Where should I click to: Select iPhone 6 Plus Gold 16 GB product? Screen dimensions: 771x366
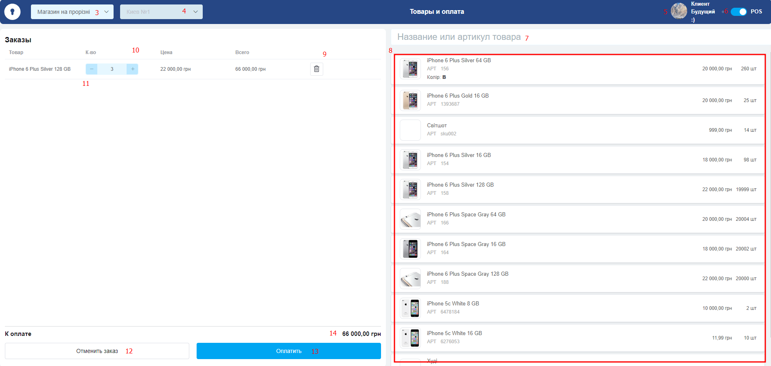(578, 100)
